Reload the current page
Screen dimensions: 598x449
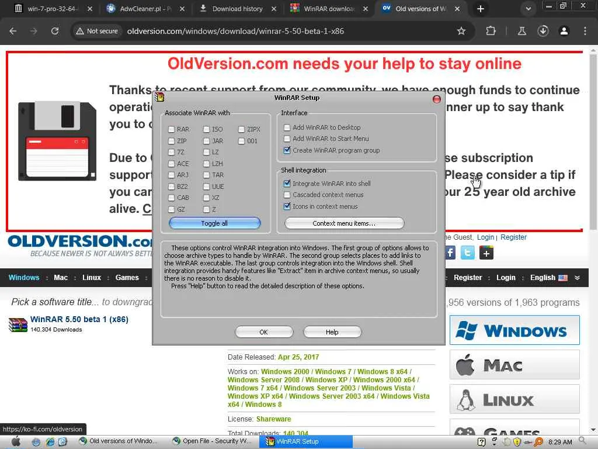click(55, 32)
